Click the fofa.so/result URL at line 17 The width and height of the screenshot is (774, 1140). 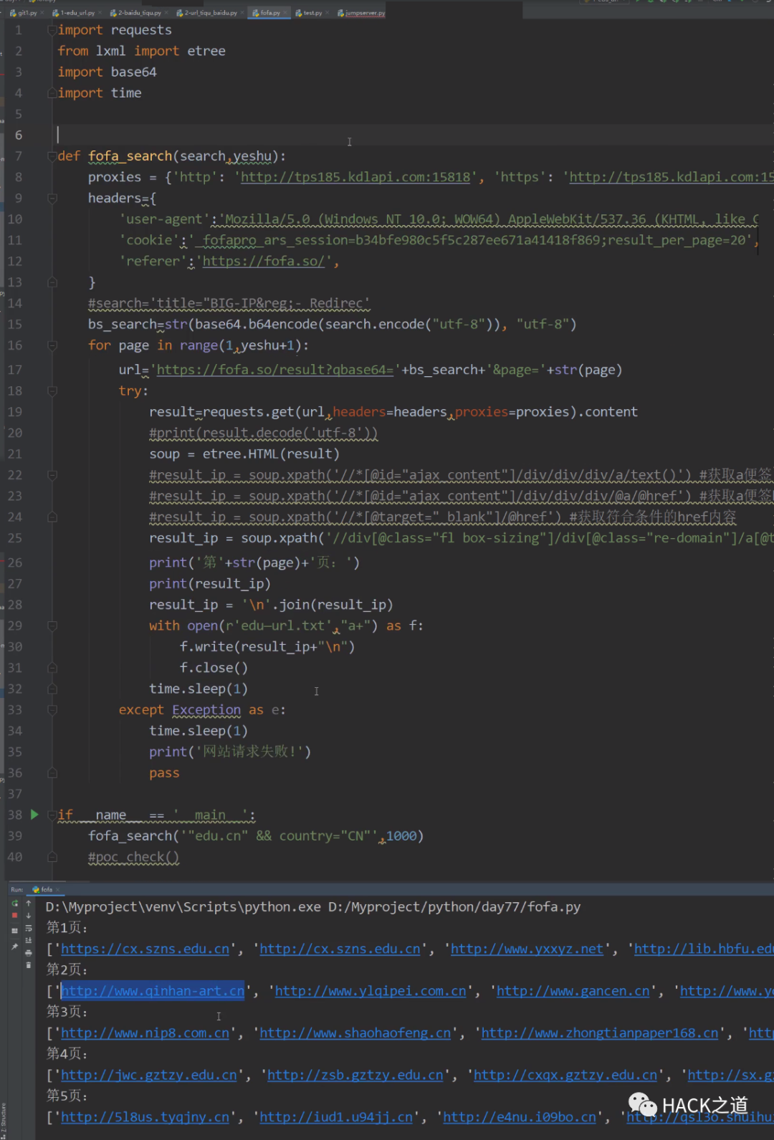pos(275,370)
